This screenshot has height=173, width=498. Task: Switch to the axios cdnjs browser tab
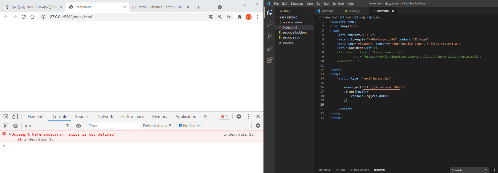click(x=160, y=7)
